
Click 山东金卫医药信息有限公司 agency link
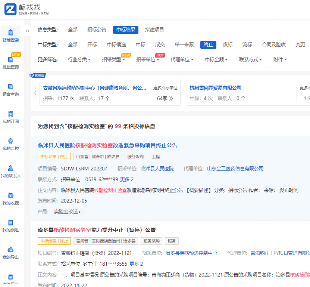point(235,169)
